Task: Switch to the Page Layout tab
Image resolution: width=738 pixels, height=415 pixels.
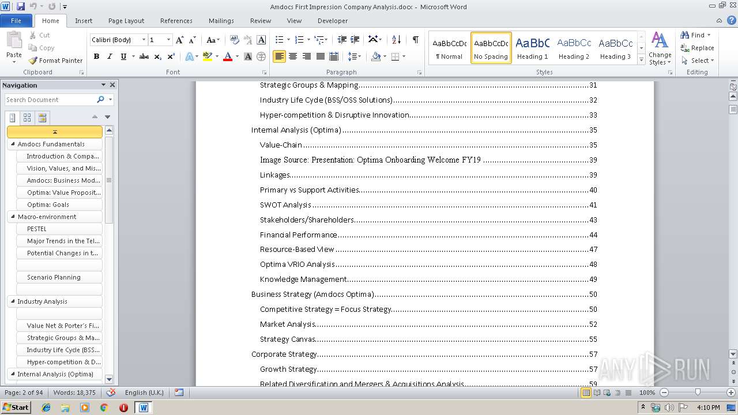Action: click(126, 20)
